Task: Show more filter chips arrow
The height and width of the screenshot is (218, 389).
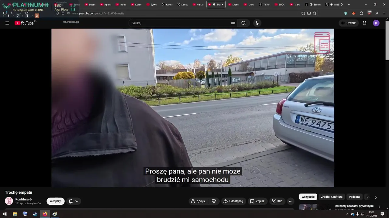Action: (x=376, y=197)
